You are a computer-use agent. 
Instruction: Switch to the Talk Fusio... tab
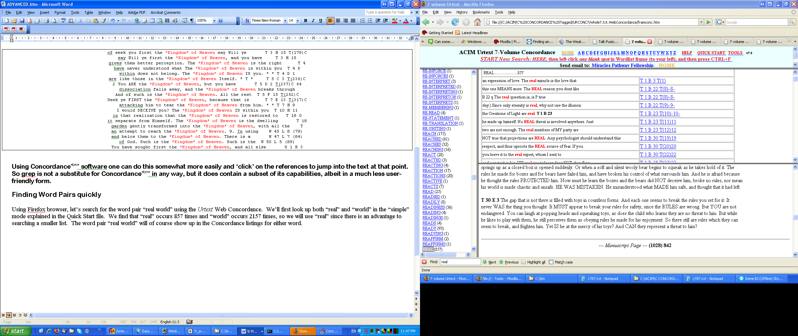click(605, 42)
